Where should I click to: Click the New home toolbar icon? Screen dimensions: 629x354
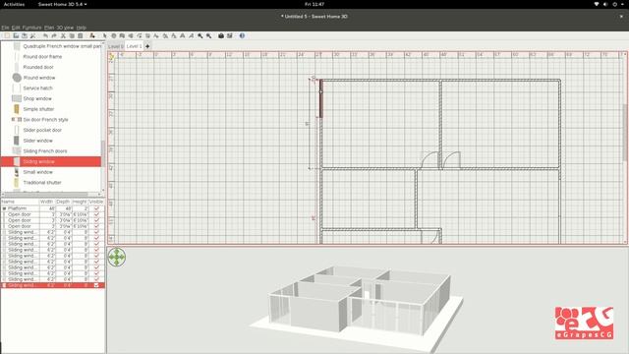(x=7, y=35)
